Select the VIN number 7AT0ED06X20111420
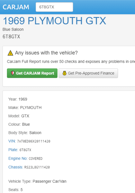 coord(34,141)
